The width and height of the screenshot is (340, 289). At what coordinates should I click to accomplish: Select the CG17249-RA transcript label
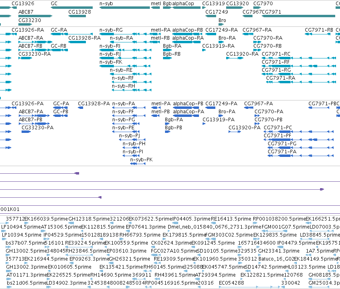pyautogui.click(x=222, y=30)
